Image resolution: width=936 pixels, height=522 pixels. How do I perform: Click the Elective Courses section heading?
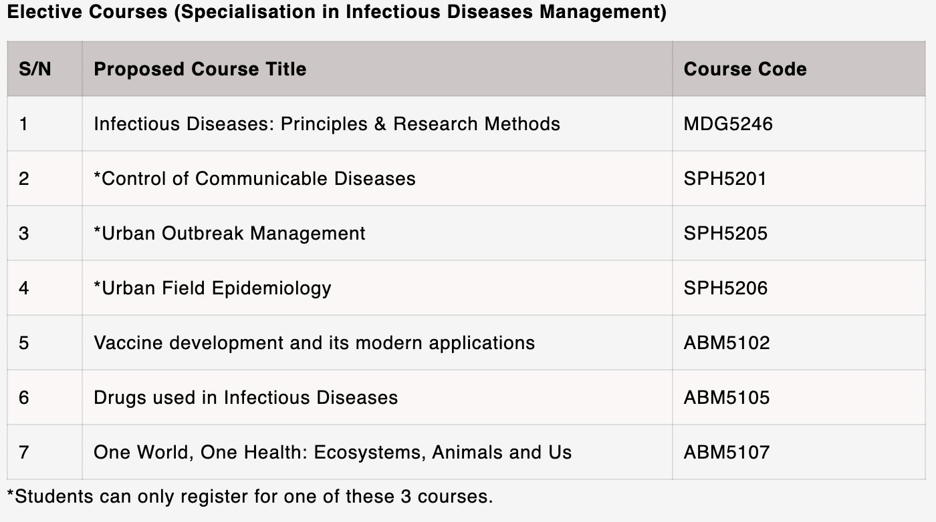(336, 12)
